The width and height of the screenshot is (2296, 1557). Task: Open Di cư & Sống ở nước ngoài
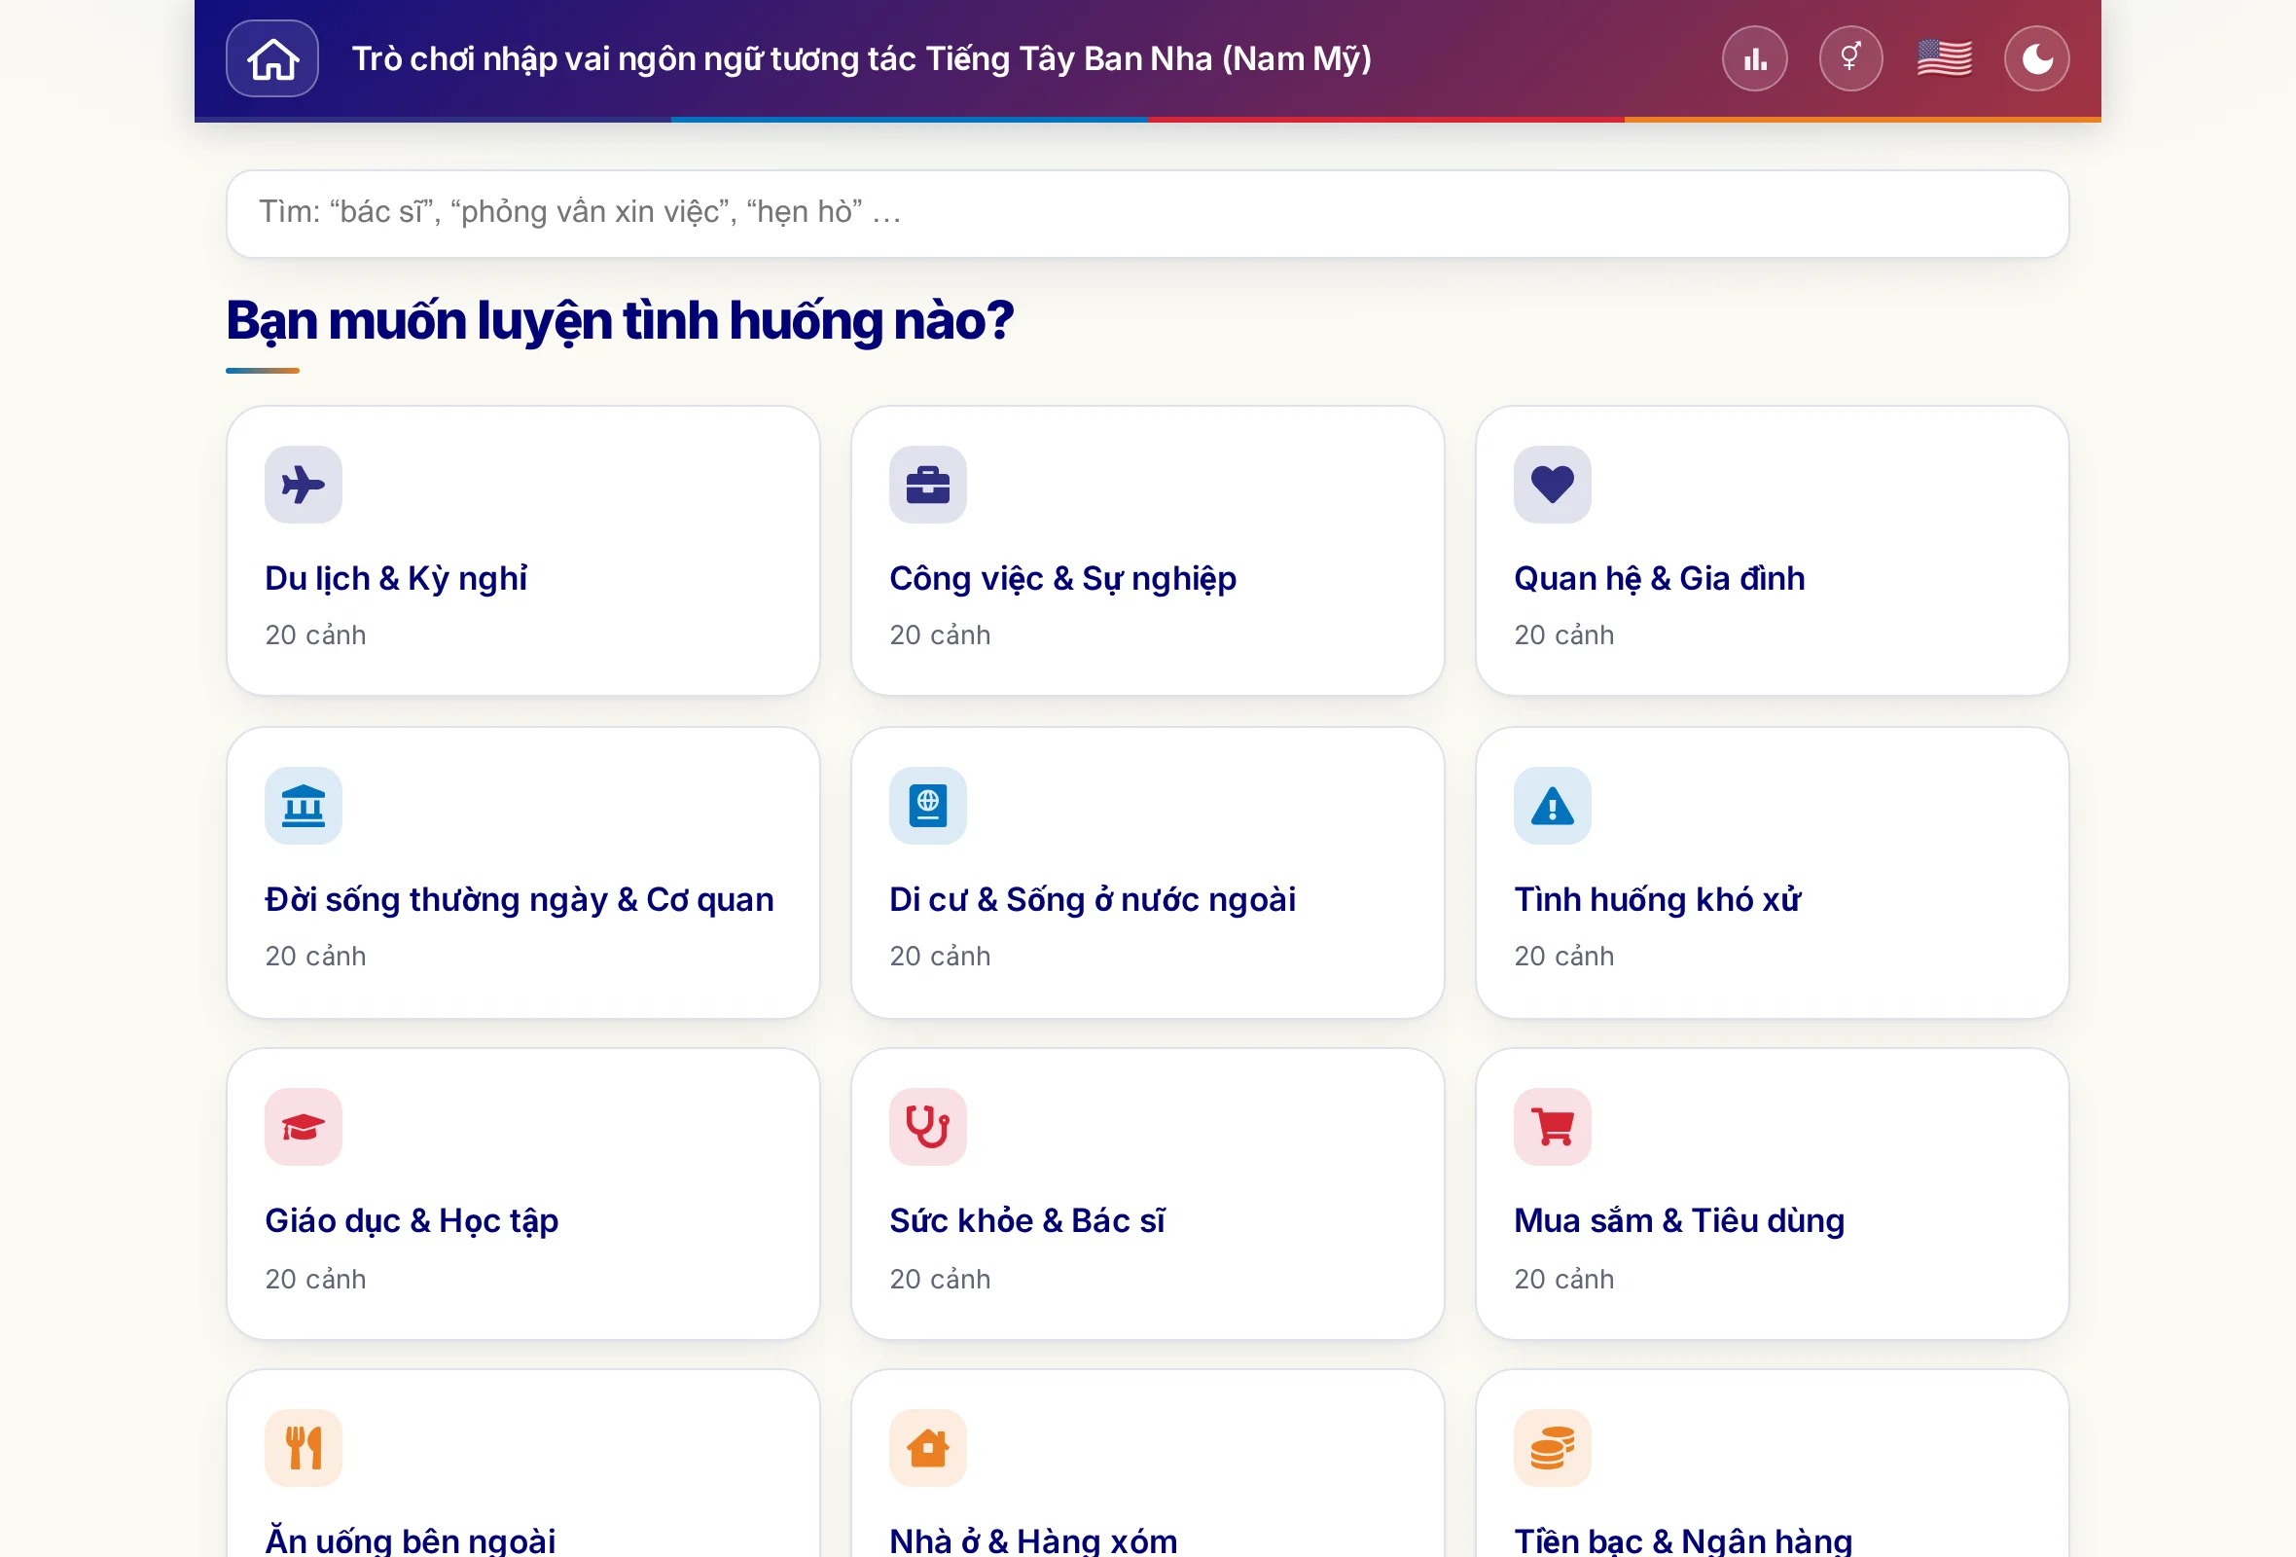pos(1147,872)
